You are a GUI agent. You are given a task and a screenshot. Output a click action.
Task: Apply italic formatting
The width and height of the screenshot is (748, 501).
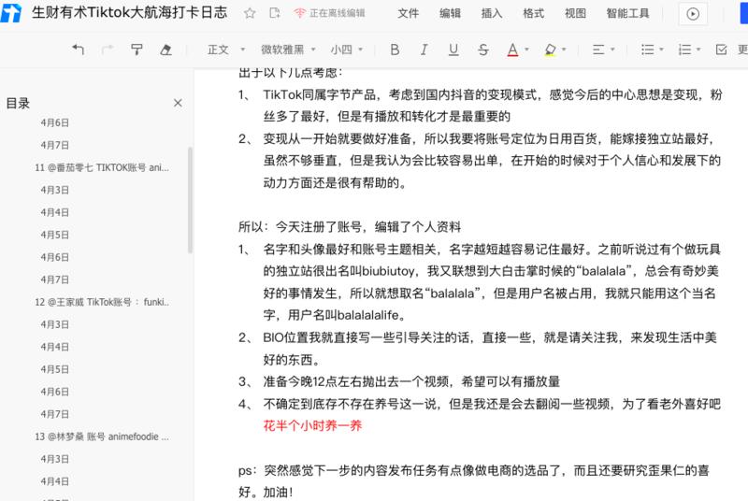click(x=424, y=50)
